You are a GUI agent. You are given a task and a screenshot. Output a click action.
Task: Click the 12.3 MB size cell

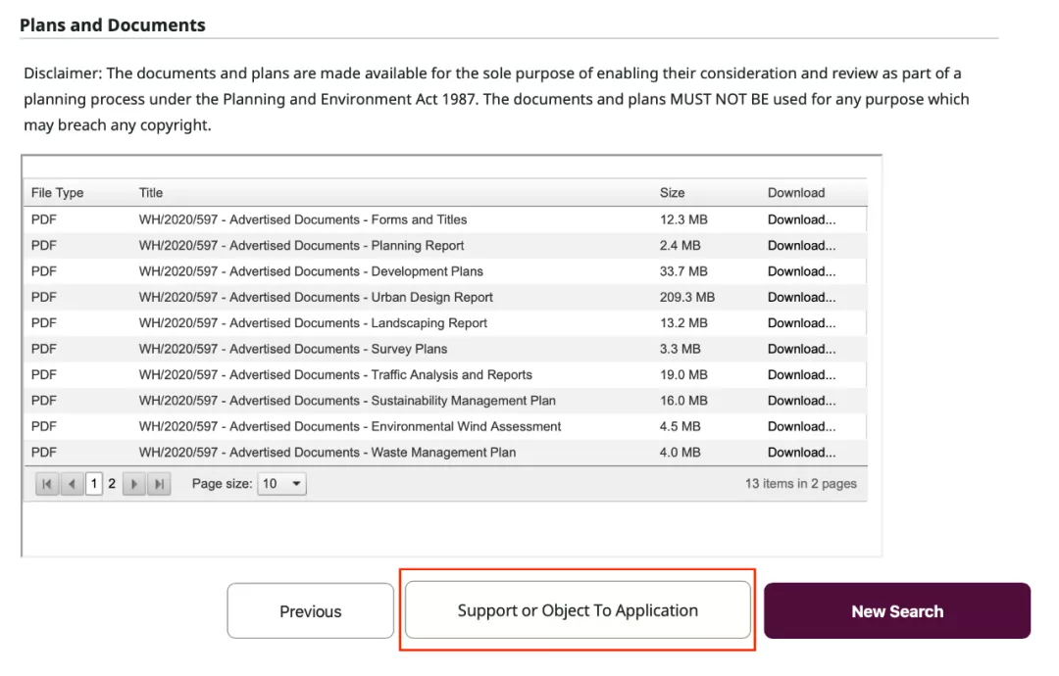pyautogui.click(x=683, y=219)
